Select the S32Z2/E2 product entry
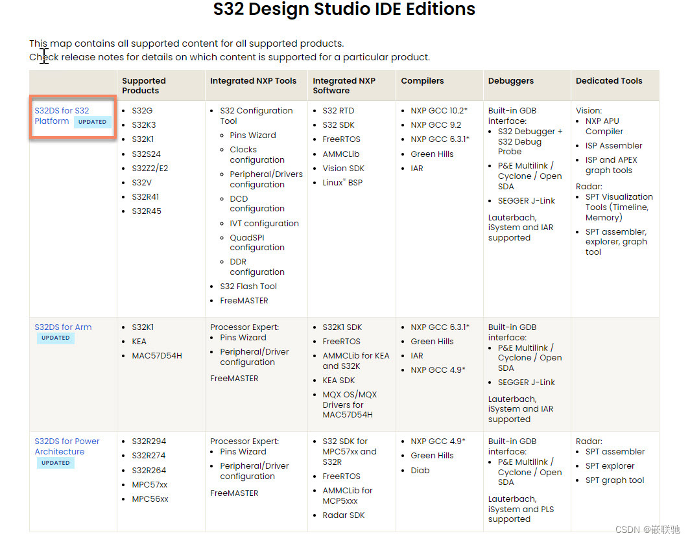This screenshot has width=690, height=540. 150,169
